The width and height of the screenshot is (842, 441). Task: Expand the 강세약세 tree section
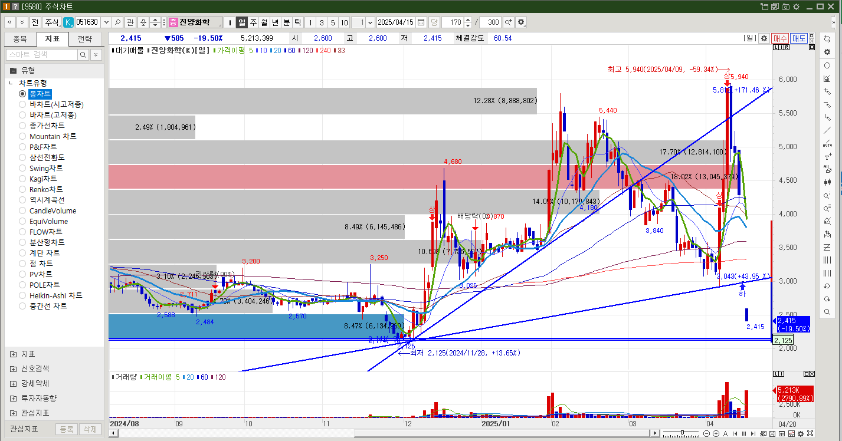coord(13,383)
